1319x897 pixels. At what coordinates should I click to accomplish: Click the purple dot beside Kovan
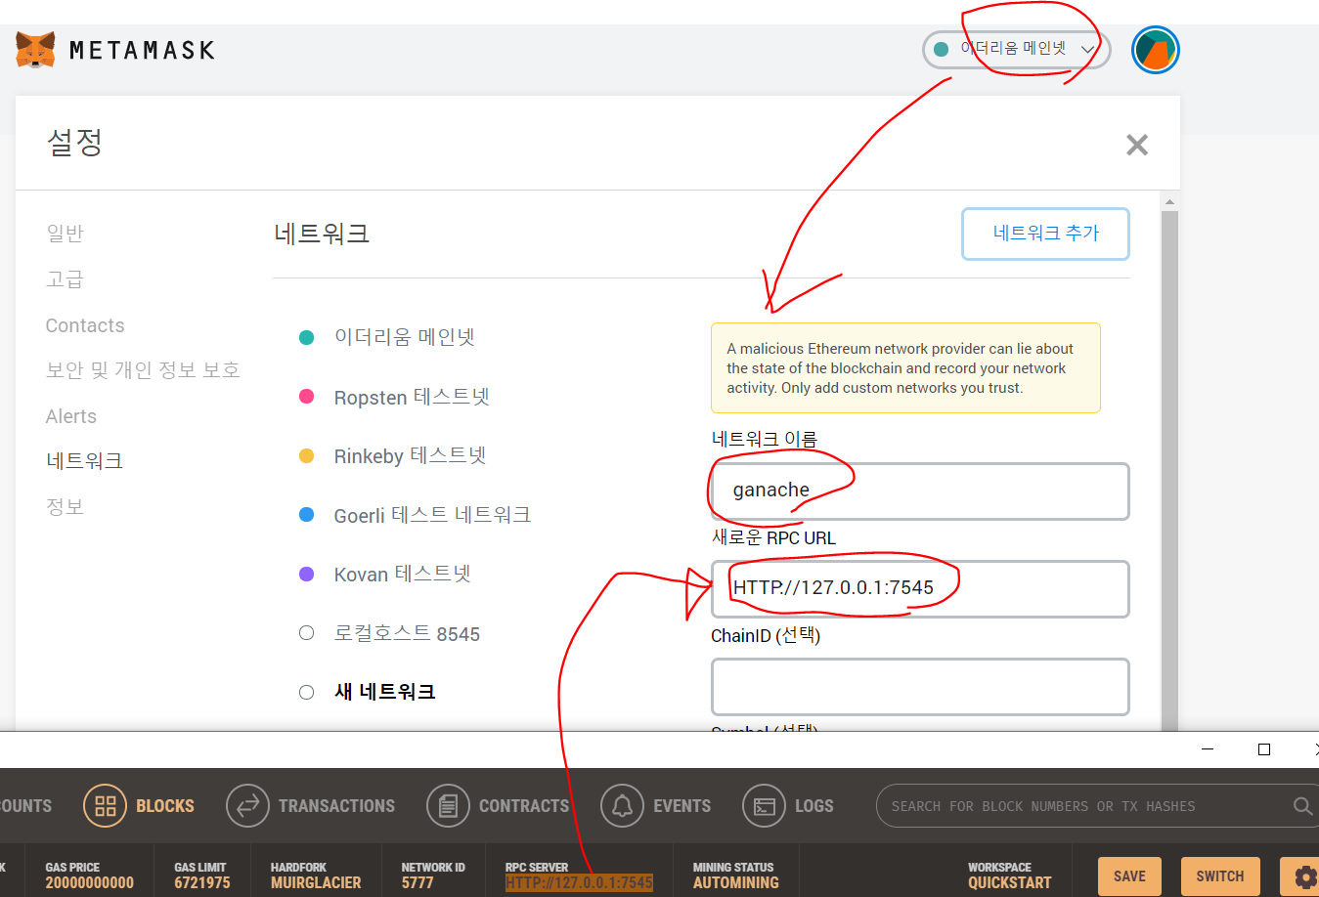pyautogui.click(x=306, y=574)
